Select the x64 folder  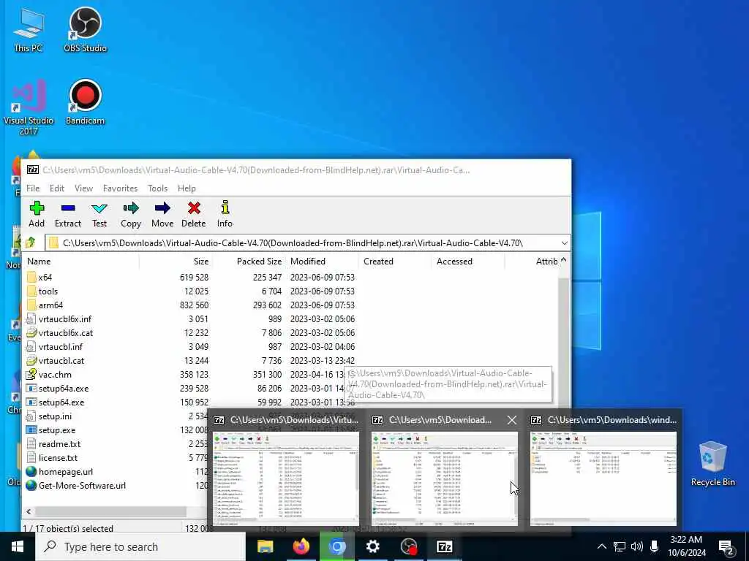(45, 277)
